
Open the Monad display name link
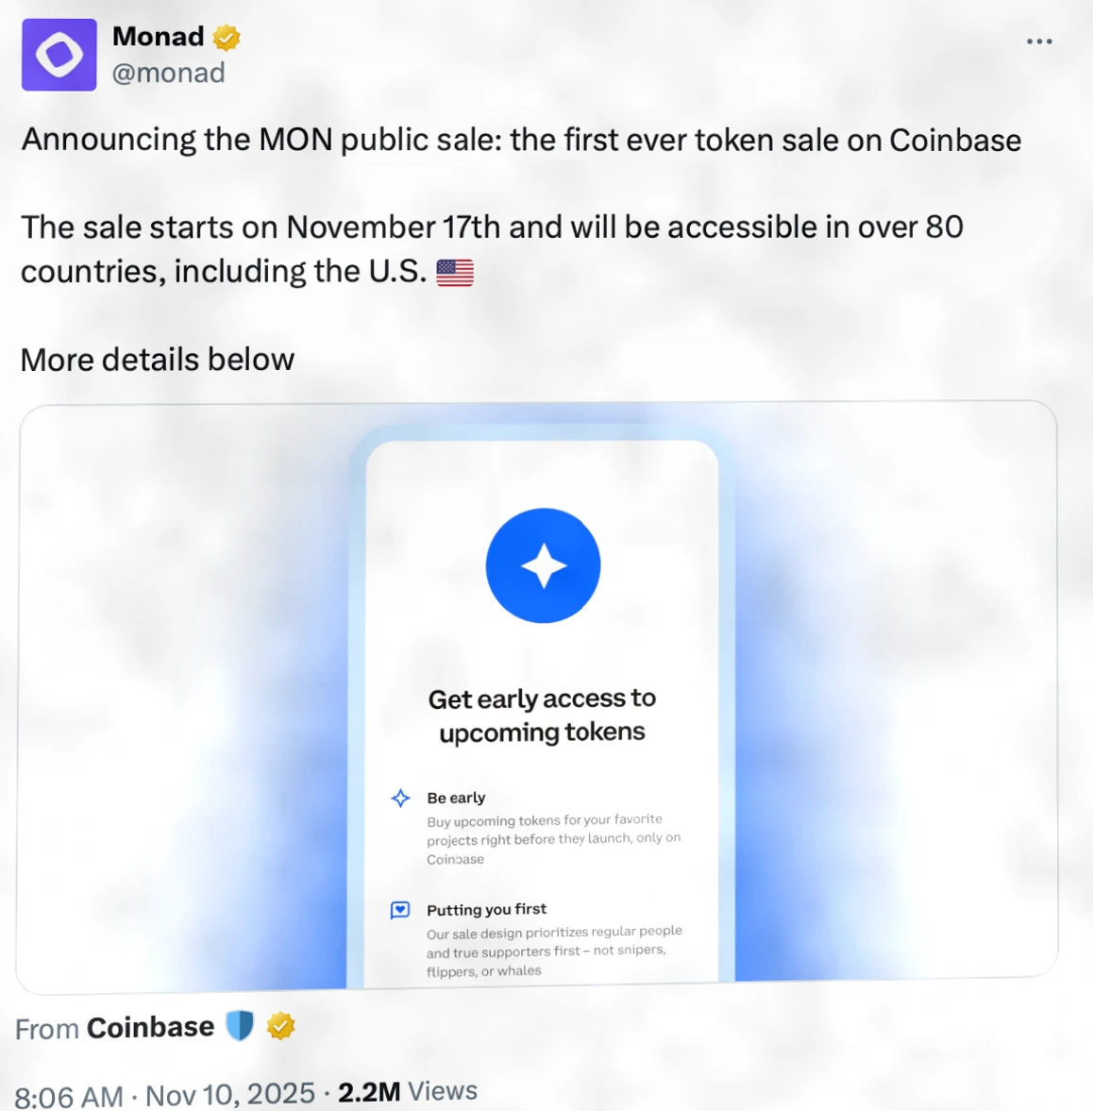click(158, 36)
